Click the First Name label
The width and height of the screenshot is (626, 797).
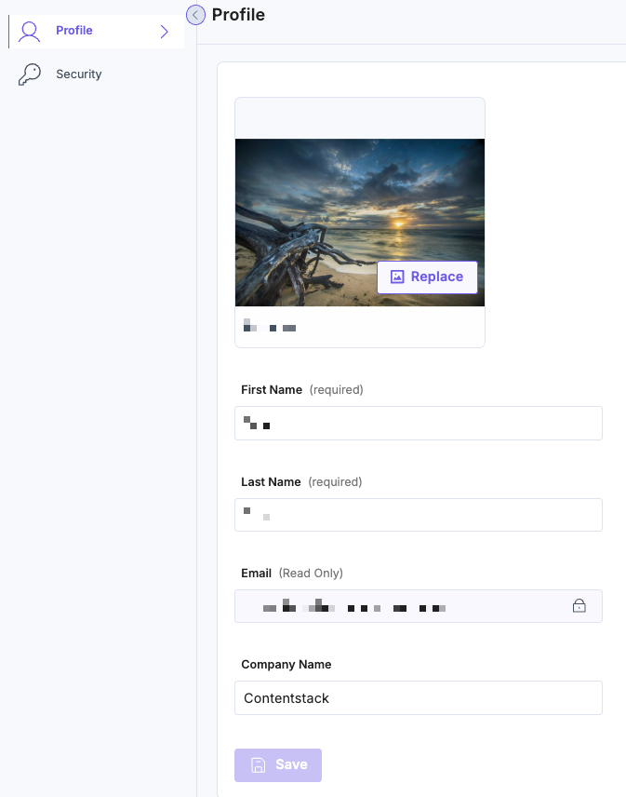click(x=272, y=390)
